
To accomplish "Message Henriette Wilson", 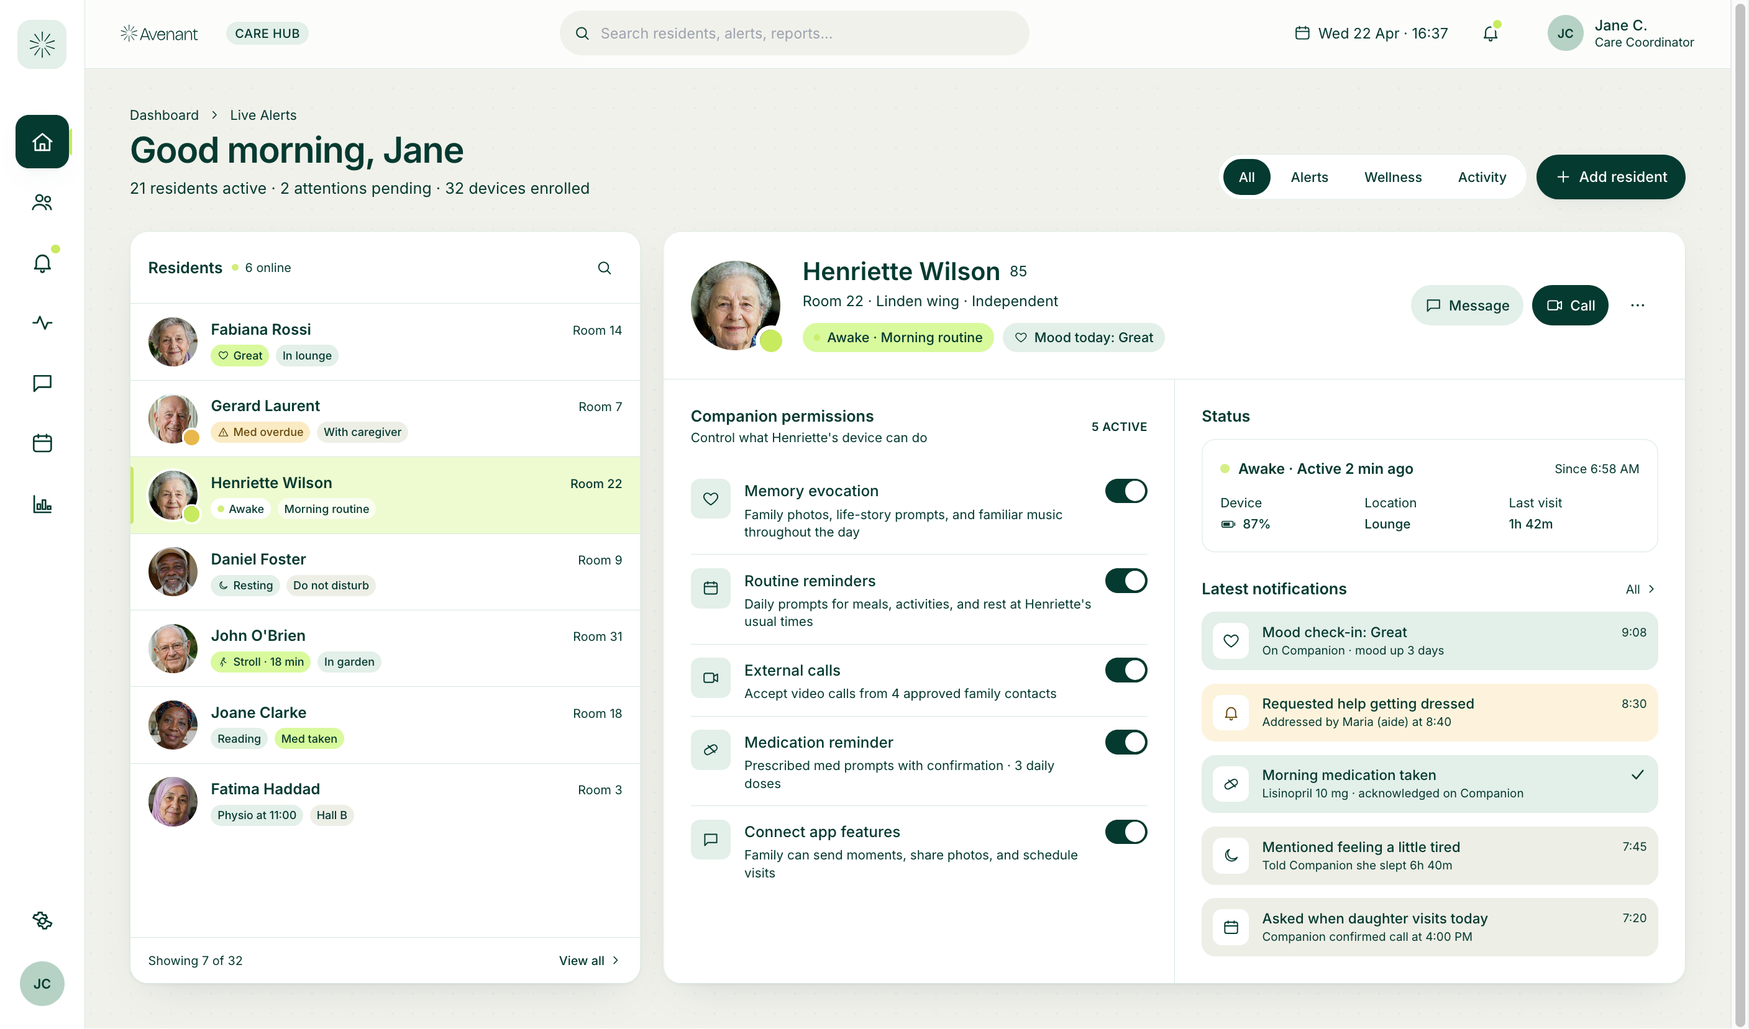I will 1466,306.
